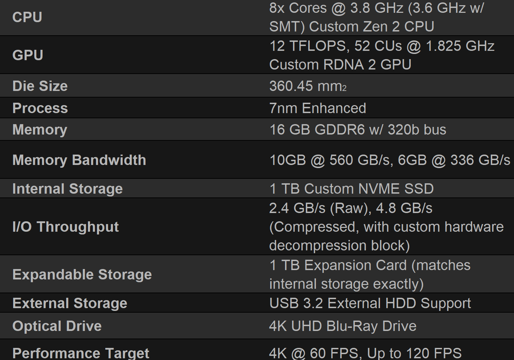
Task: Click the 16 GB GDDR6 value
Action: tap(357, 130)
